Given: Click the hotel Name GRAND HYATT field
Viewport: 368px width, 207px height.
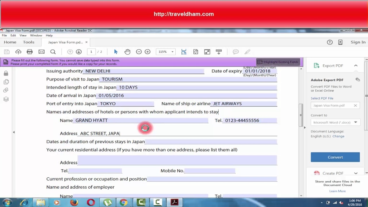Looking at the screenshot, I should 141,120.
